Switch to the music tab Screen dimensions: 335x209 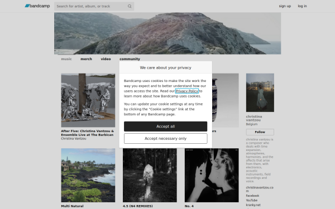tap(66, 59)
